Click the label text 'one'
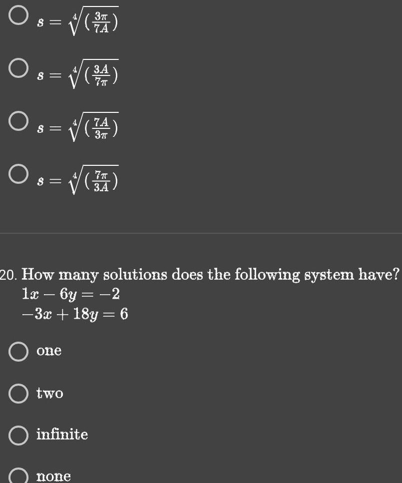Screen dimensions: 402x483 (x=48, y=351)
